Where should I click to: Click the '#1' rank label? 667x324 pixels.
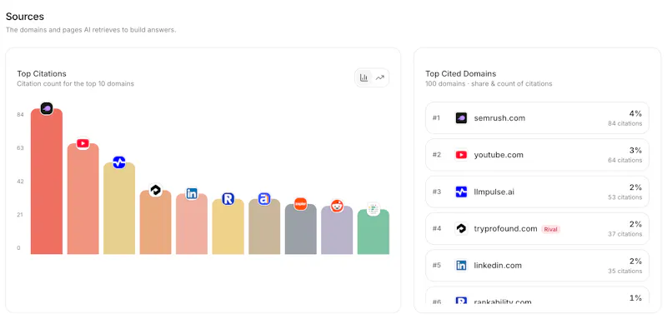[x=436, y=117]
